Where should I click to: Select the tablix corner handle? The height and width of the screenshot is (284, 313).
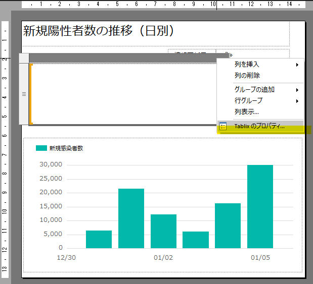pyautogui.click(x=24, y=58)
